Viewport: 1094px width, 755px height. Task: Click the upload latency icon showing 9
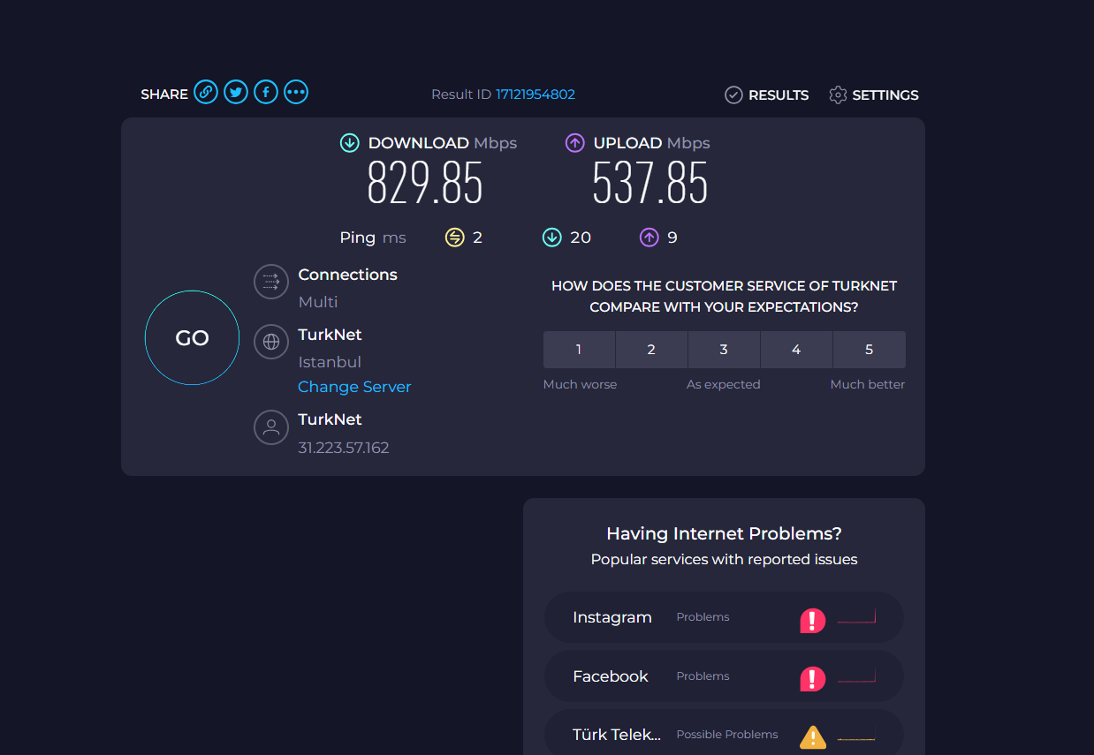[650, 238]
